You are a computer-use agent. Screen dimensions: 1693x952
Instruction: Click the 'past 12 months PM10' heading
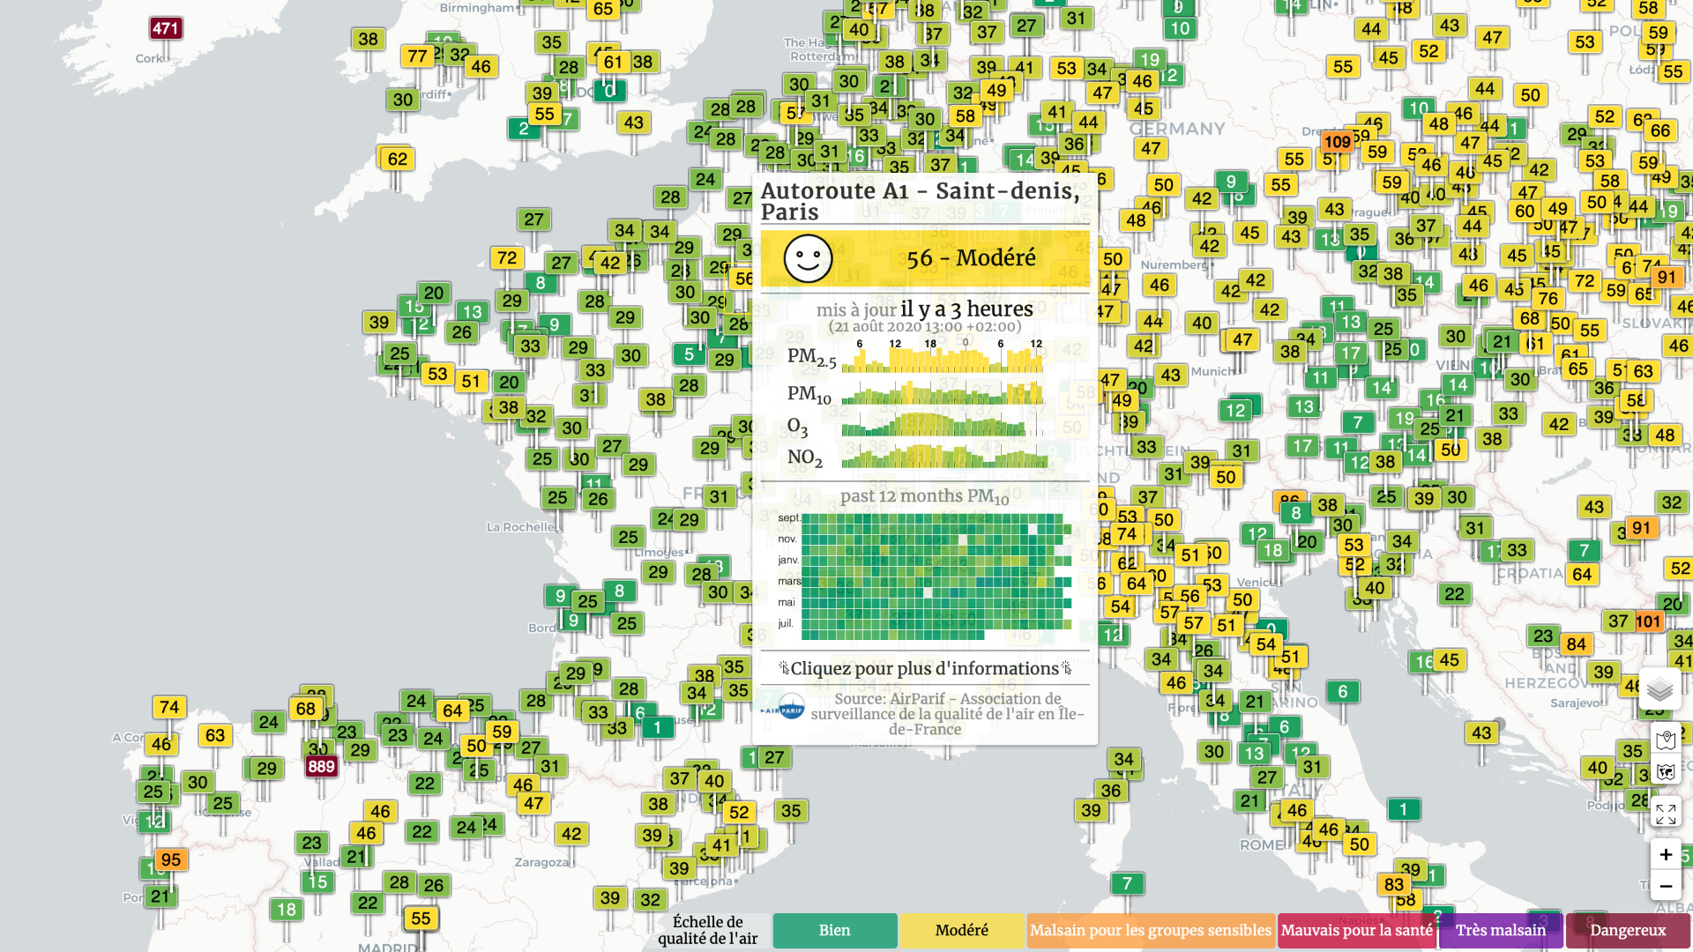pos(925,496)
